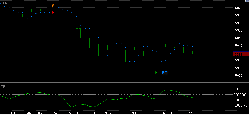Click the 15960 price axis label

238,23
